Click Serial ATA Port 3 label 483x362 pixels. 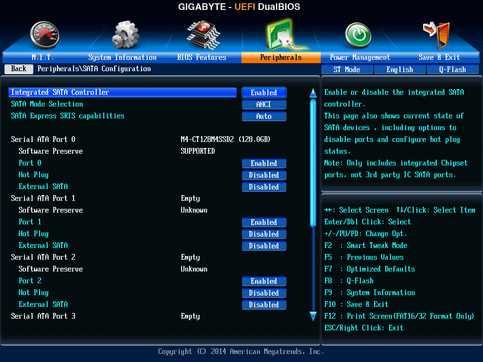pyautogui.click(x=43, y=316)
